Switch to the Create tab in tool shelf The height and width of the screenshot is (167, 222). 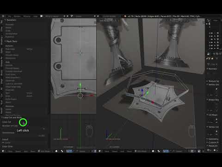pos(1,29)
